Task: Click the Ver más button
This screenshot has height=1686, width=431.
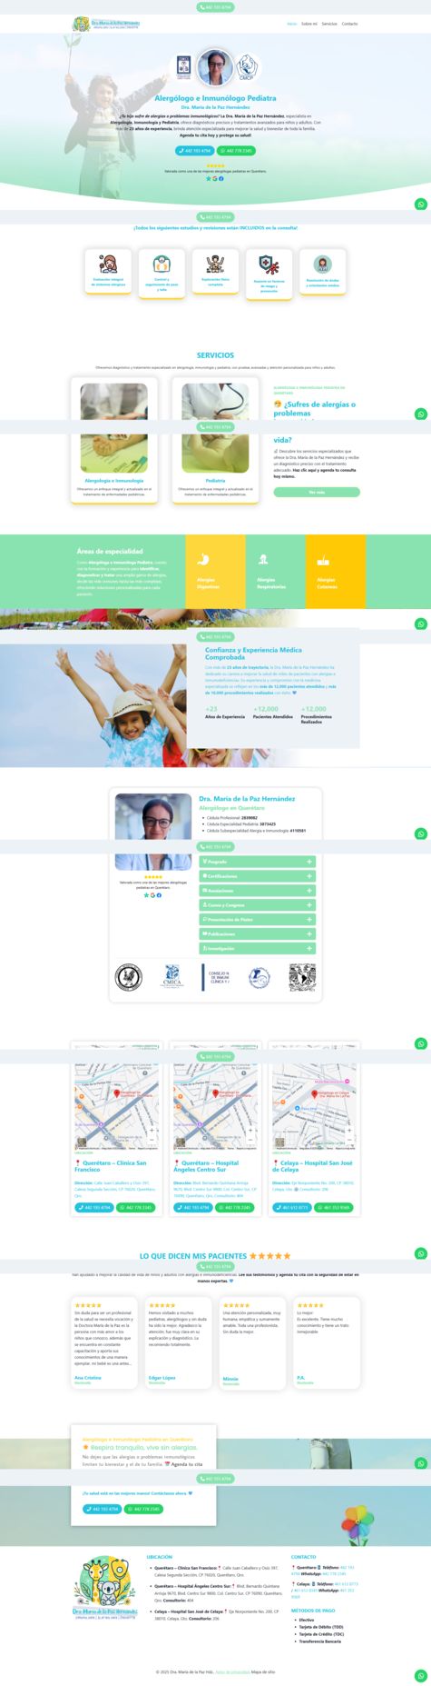Action: 317,492
